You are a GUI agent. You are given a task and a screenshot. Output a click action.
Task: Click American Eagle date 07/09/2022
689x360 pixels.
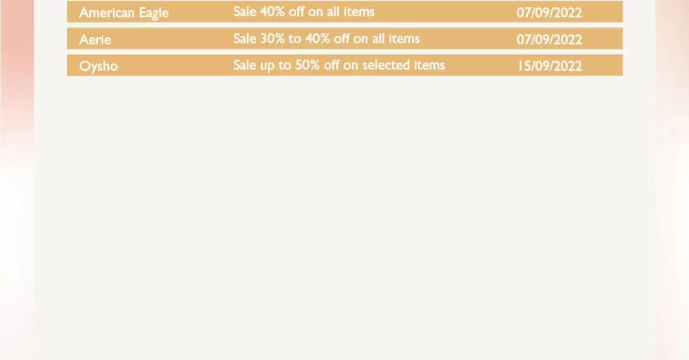click(549, 13)
